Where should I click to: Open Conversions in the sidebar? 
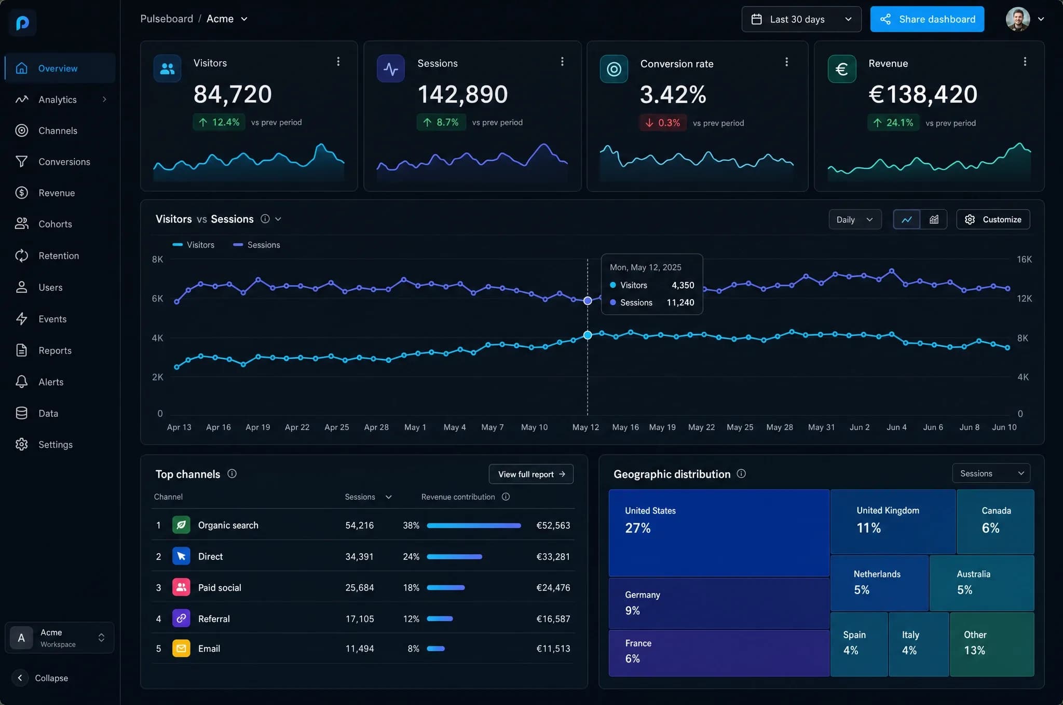[60, 162]
